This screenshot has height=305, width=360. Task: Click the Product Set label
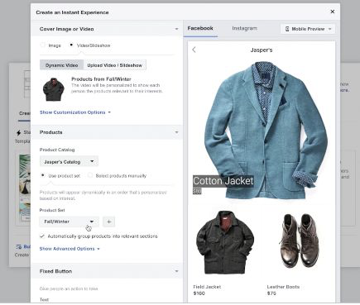(52, 210)
